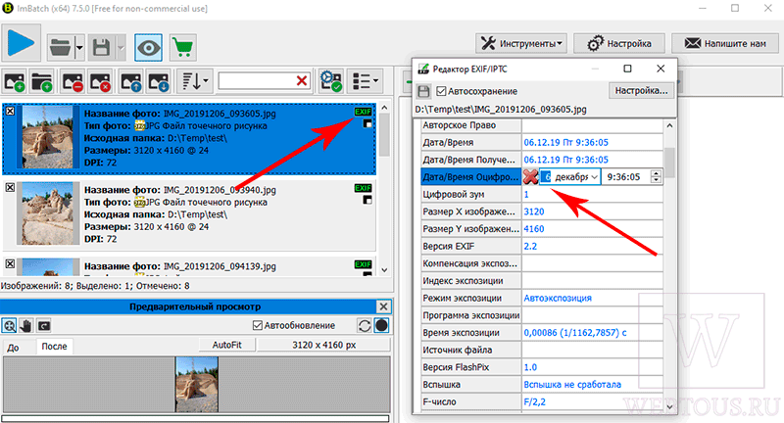Screen dimensions: 784x423
Task: Click the black circle background button
Action: 381,326
